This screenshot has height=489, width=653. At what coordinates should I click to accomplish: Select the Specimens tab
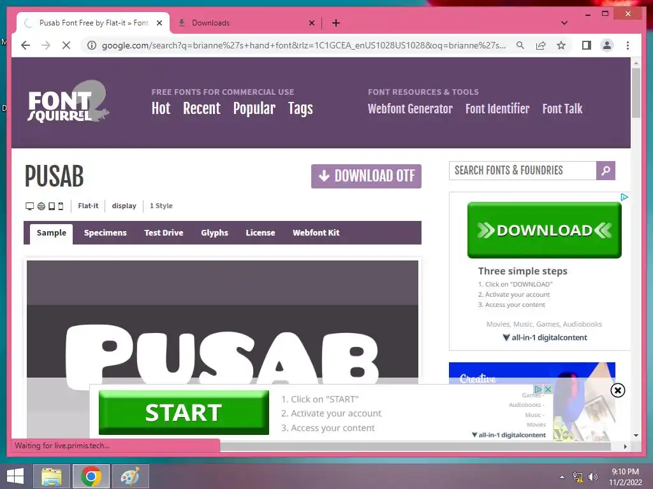pyautogui.click(x=105, y=233)
